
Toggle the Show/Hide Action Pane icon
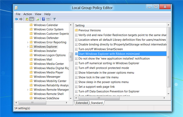pyautogui.click(x=48, y=19)
